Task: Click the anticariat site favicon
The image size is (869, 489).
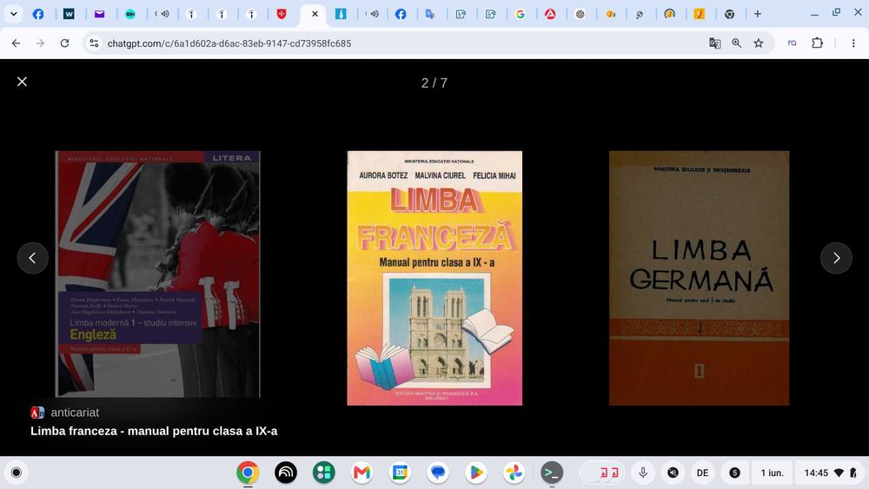Action: [37, 413]
